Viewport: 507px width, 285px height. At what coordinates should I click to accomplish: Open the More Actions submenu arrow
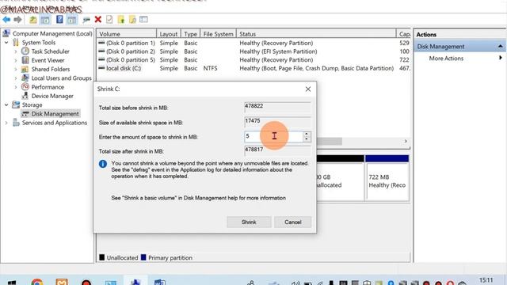click(x=501, y=58)
